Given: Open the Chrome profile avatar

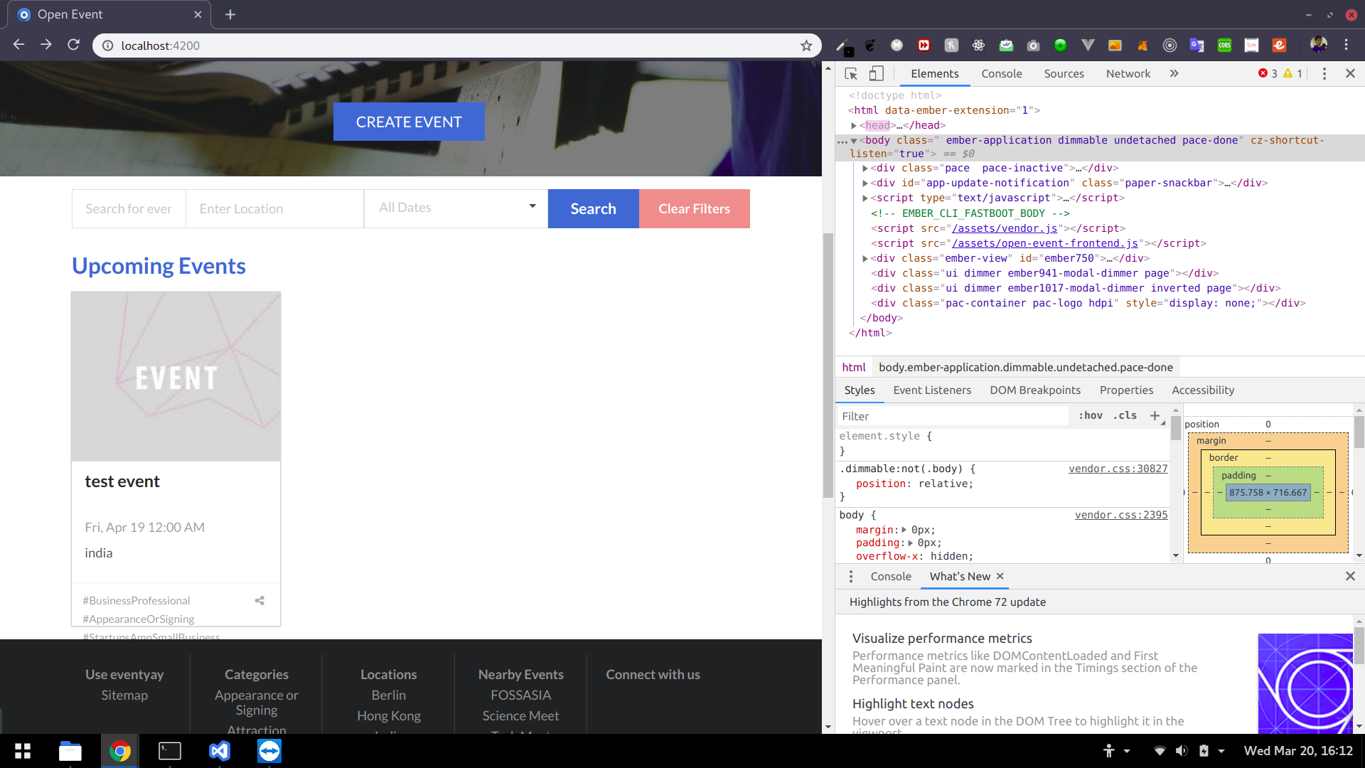Looking at the screenshot, I should (x=1318, y=44).
